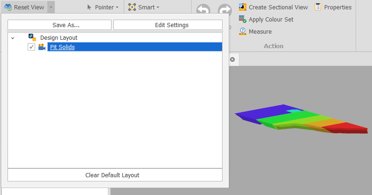Image resolution: width=372 pixels, height=195 pixels.
Task: Click the Create Sectional View label
Action: (x=278, y=7)
